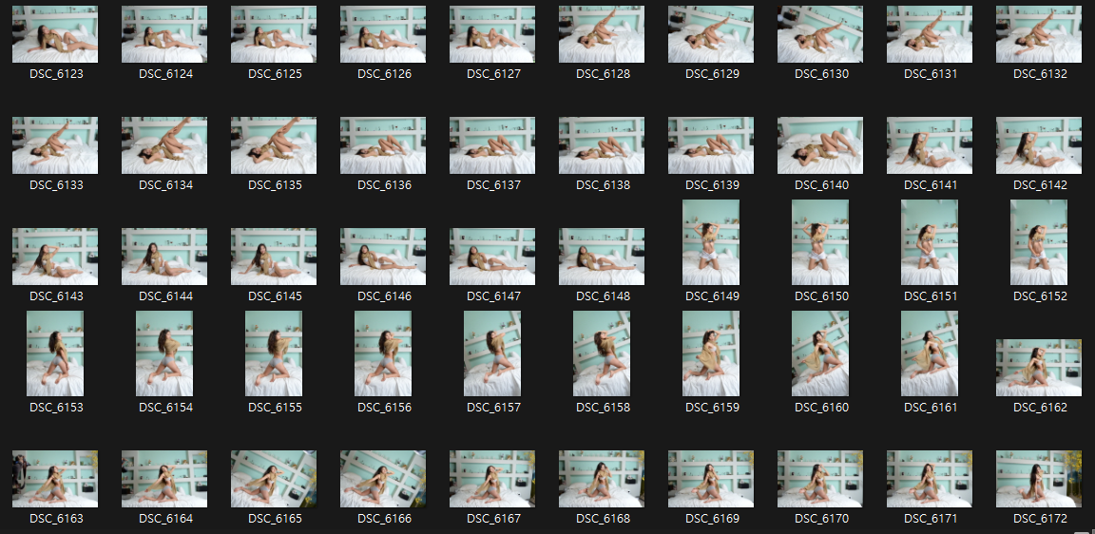This screenshot has width=1095, height=534.
Task: Select the DSC_6124 thumbnail image
Action: click(164, 35)
